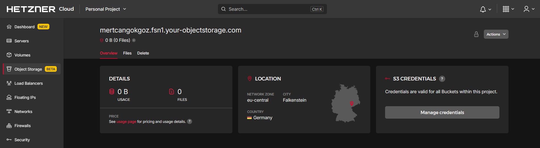This screenshot has width=540, height=148.
Task: Open the user account menu
Action: click(529, 9)
